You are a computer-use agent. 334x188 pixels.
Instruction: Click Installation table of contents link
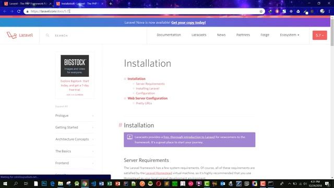point(136,79)
